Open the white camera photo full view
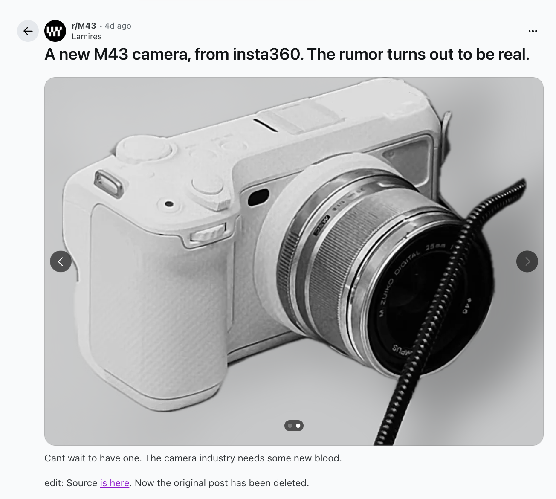Screen dimensions: 556x499 (x=294, y=261)
